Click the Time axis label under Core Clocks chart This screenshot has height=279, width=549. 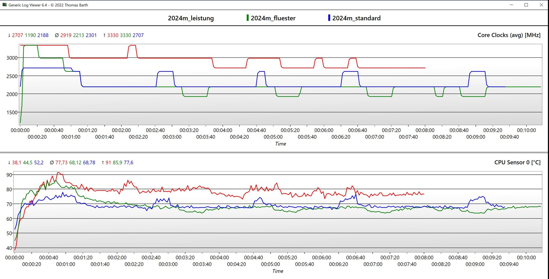coord(281,144)
